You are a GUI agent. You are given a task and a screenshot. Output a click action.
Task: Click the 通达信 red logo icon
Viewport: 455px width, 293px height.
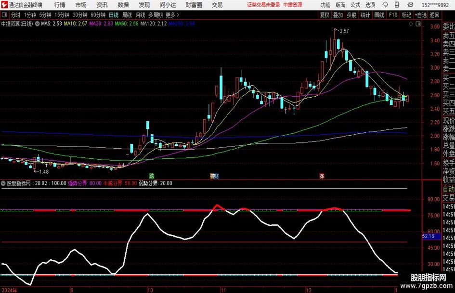(x=5, y=5)
